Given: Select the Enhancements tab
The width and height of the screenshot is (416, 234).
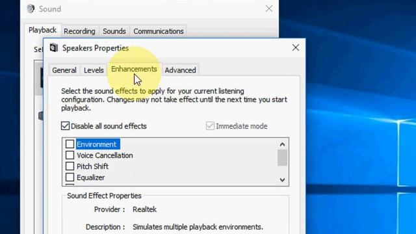Looking at the screenshot, I should click(x=134, y=70).
